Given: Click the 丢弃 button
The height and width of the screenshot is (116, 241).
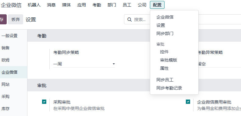Looking at the screenshot, I should 16,19.
